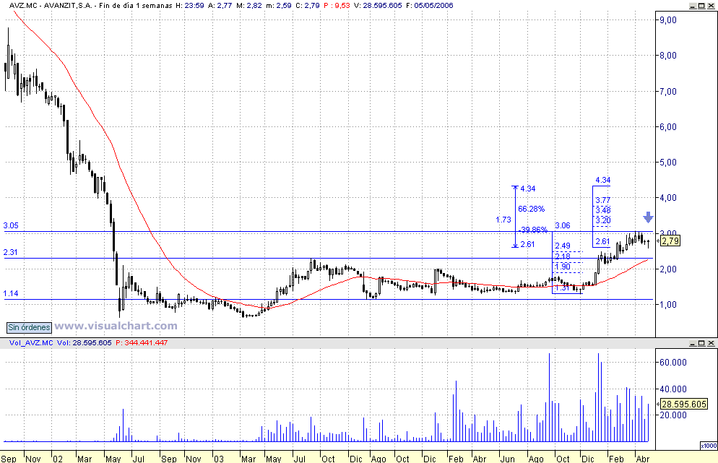Close the AVZ.MC price chart panel
Viewport: 718px width, 463px height.
[711, 6]
